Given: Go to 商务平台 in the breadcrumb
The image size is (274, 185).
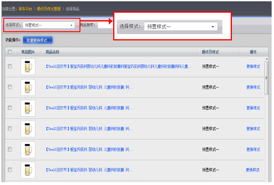Looking at the screenshot, I should click(26, 8).
